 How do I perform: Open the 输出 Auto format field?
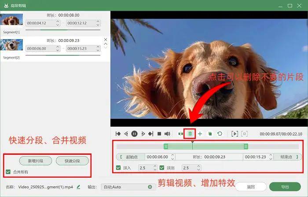[125, 187]
